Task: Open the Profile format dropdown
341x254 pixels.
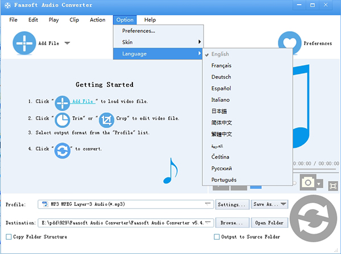Action: click(208, 204)
